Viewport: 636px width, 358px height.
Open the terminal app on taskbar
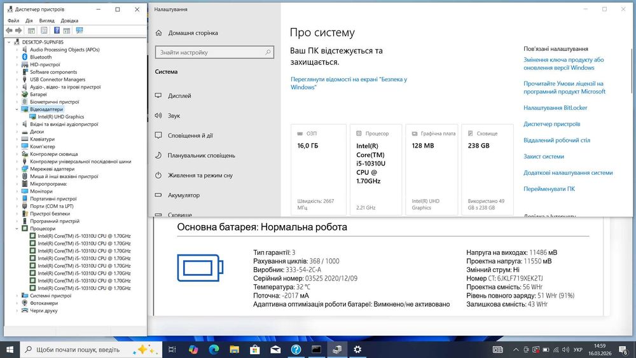(316, 350)
